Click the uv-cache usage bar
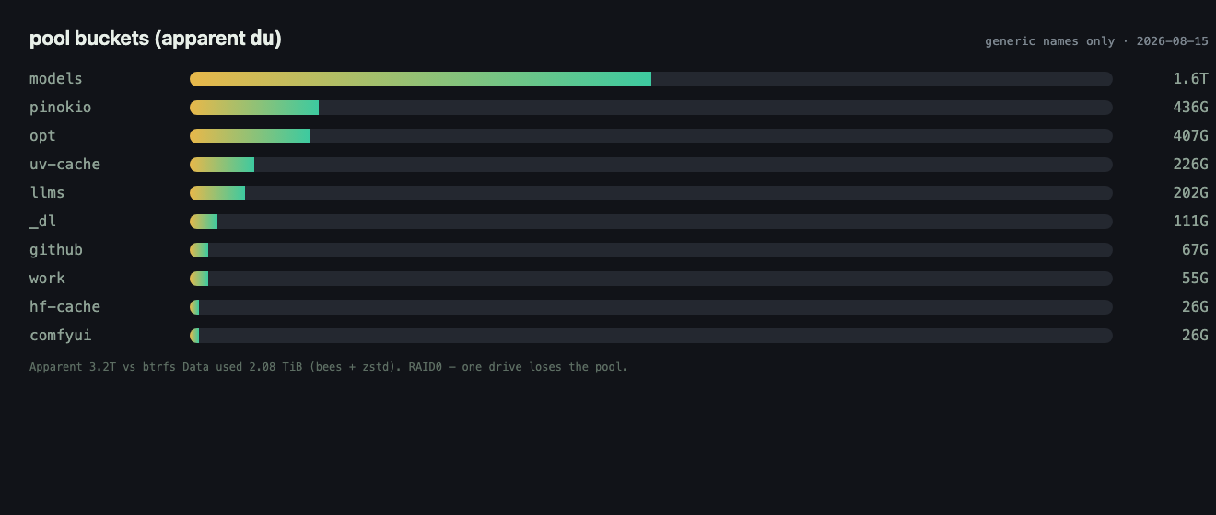The width and height of the screenshot is (1216, 515). (651, 165)
